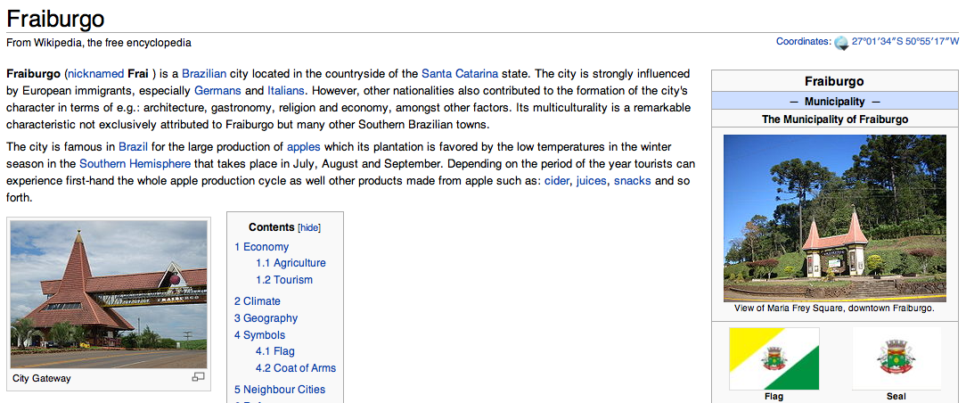Open the Fraiburgo seal image
The width and height of the screenshot is (966, 403).
(896, 358)
